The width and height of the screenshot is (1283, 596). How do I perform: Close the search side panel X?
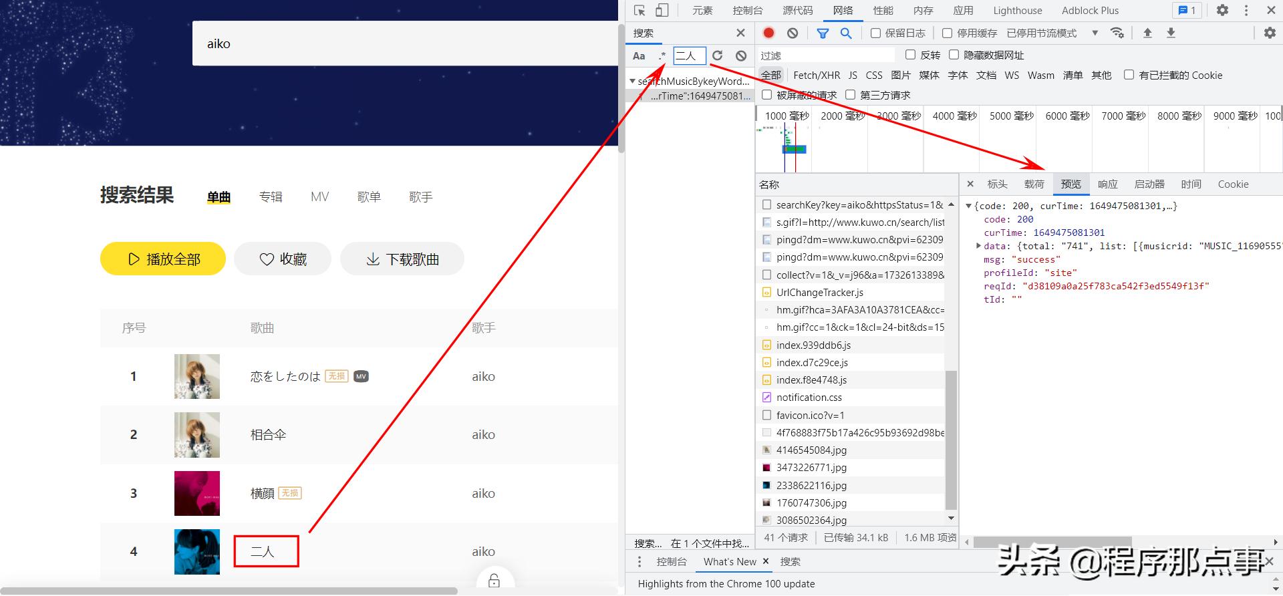[x=740, y=33]
